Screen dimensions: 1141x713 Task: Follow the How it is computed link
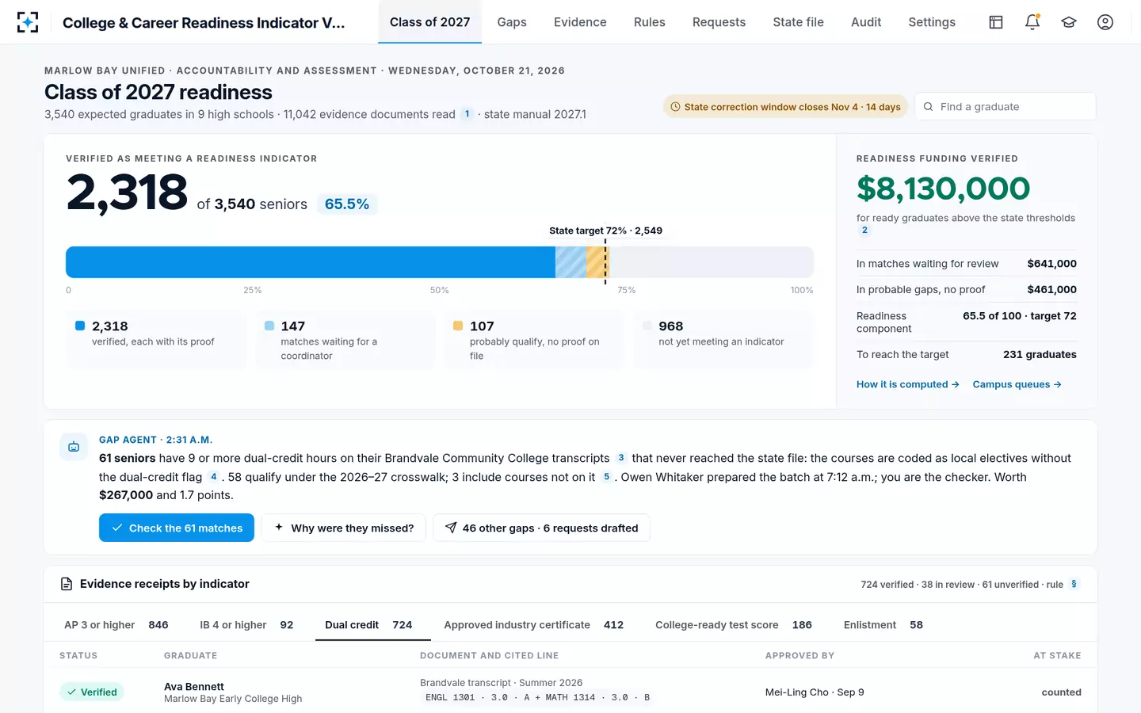(907, 384)
